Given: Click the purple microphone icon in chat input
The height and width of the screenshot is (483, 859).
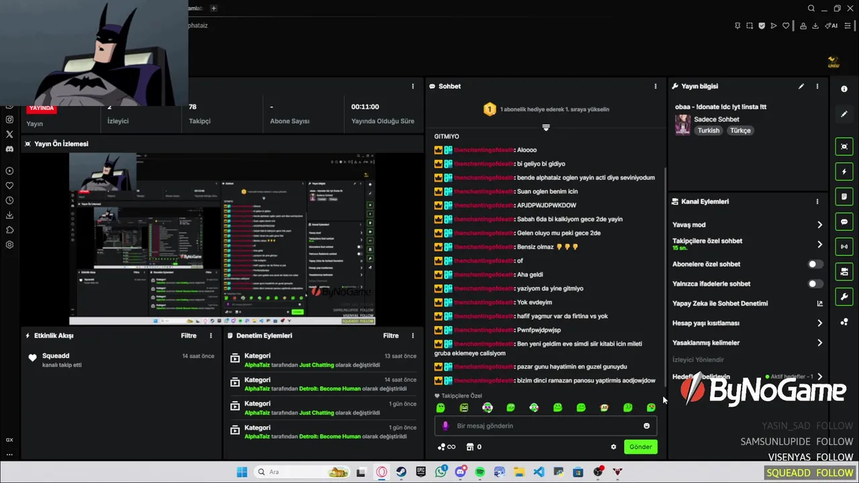Looking at the screenshot, I should click(446, 426).
